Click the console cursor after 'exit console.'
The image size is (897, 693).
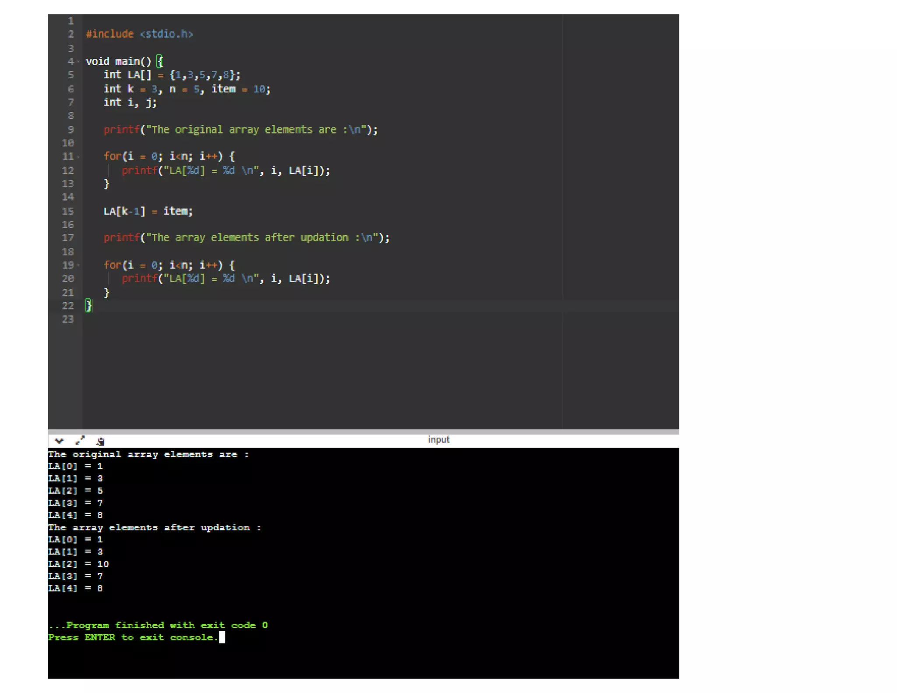pyautogui.click(x=222, y=637)
